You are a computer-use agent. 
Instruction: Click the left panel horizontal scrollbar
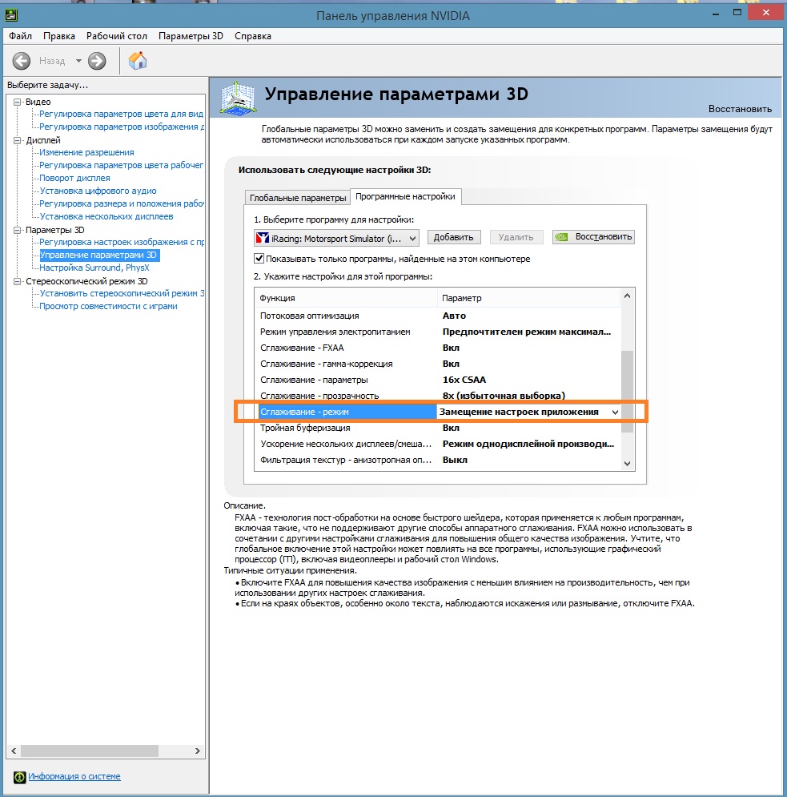point(90,751)
